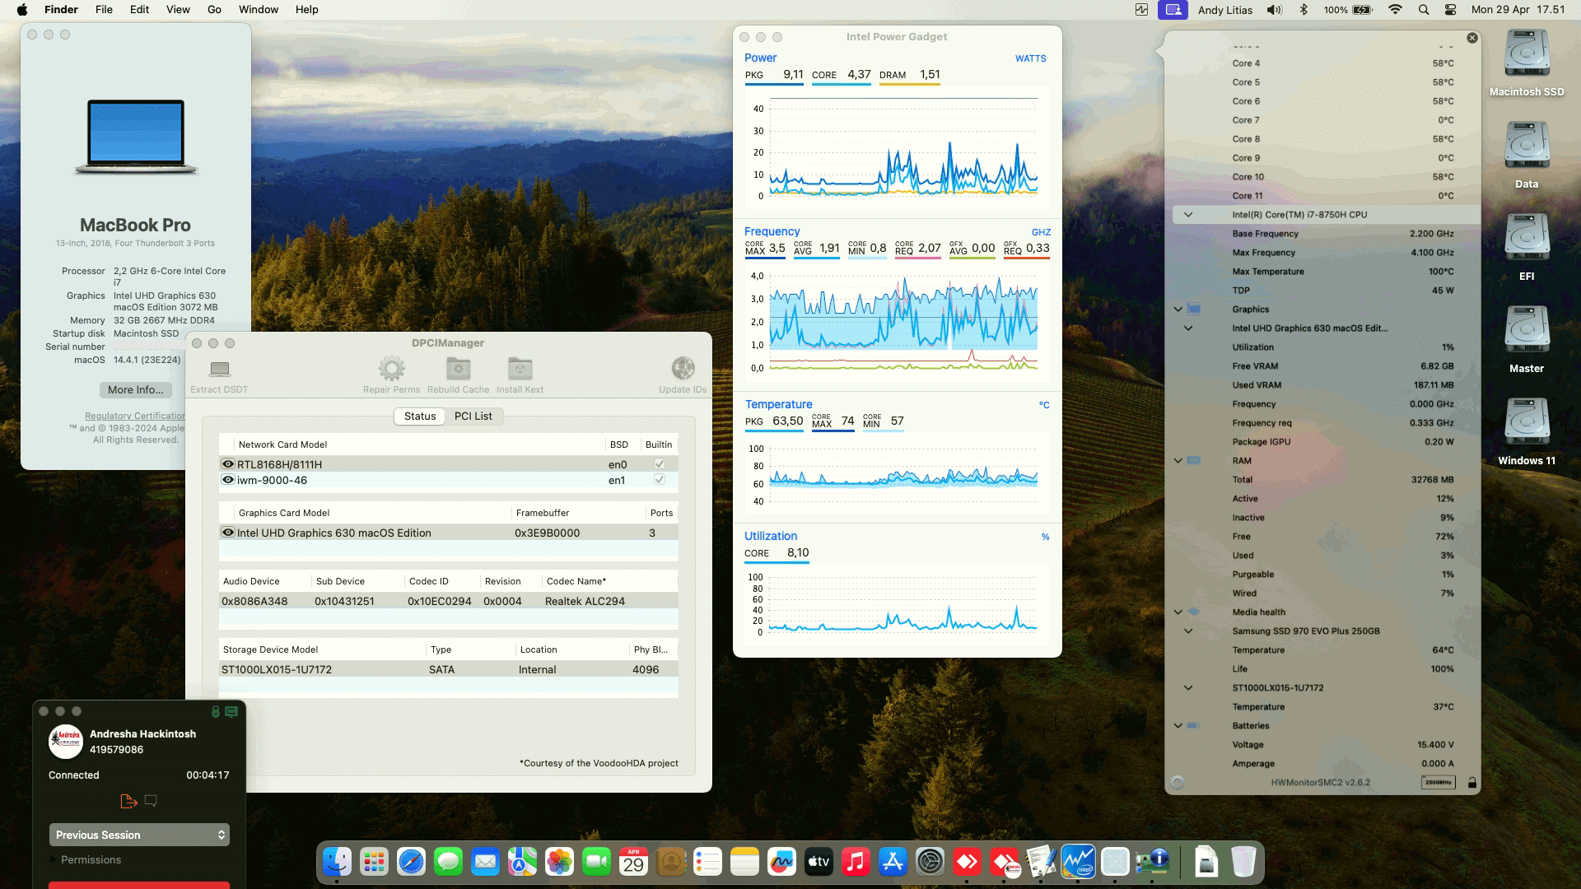Switch to the PCI List tab
This screenshot has width=1581, height=889.
click(473, 416)
